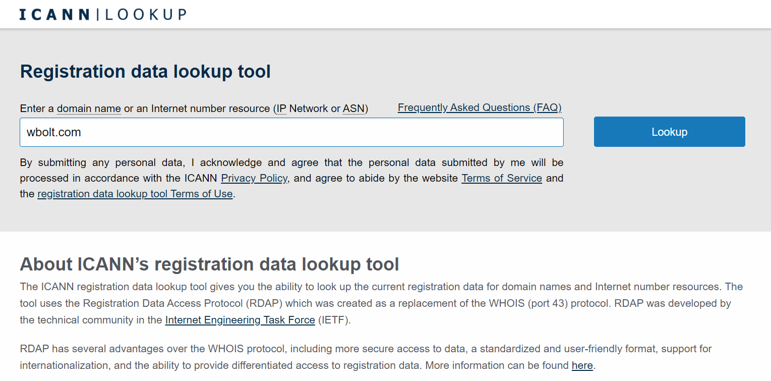Image resolution: width=771 pixels, height=381 pixels.
Task: Click the '(IETF)' text after the Task Force link
Action: coord(333,320)
